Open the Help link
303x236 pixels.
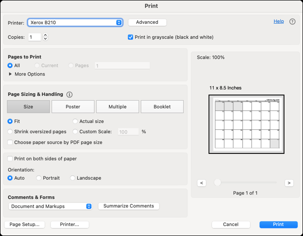click(x=278, y=21)
